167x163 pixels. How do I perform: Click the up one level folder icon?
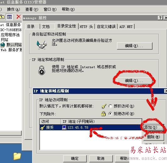pos(2,17)
